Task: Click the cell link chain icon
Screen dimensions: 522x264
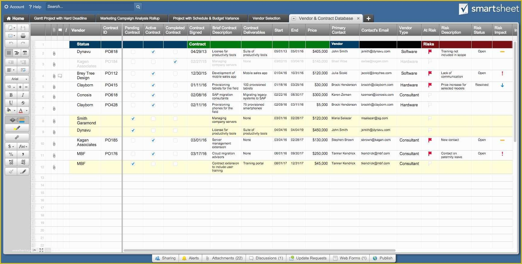Action: (x=17, y=137)
